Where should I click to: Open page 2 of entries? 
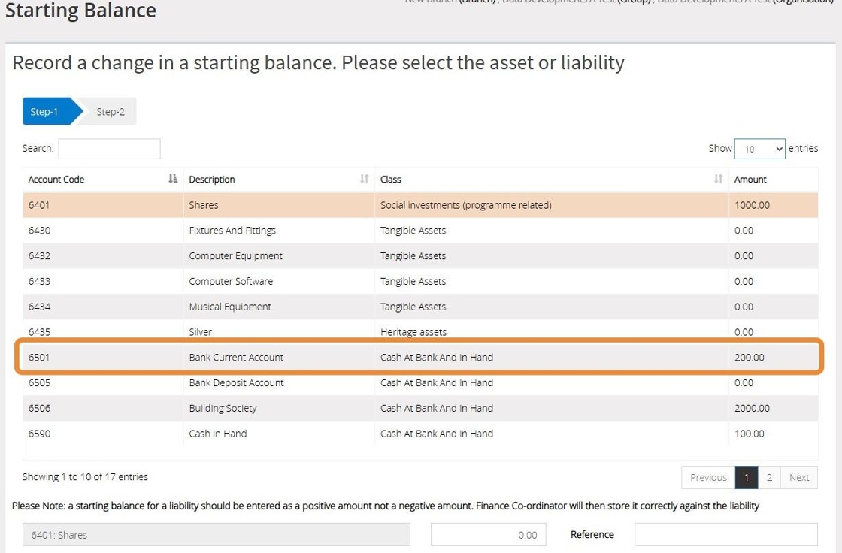(x=769, y=477)
